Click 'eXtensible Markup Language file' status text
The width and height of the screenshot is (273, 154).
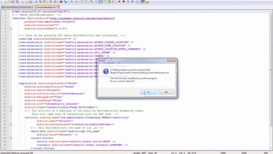[x=17, y=153]
